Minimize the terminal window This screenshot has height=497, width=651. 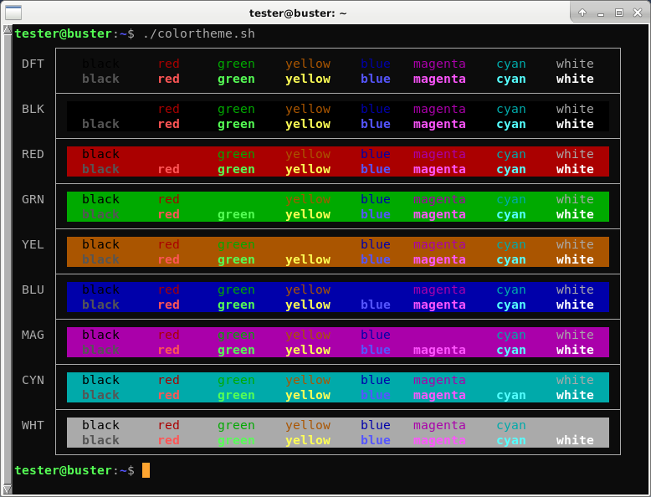point(601,13)
